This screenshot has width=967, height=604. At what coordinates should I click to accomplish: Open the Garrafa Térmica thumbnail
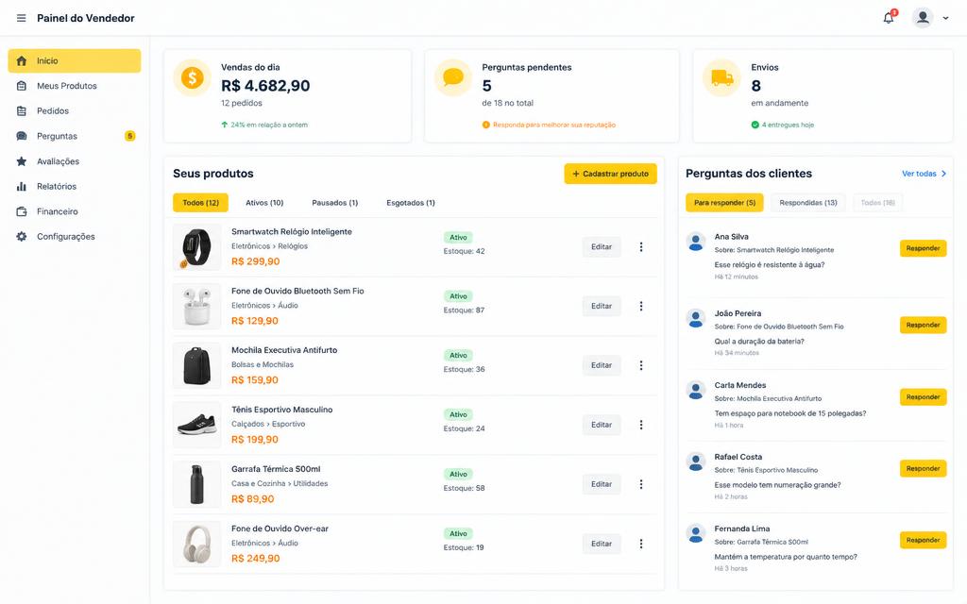coord(196,484)
